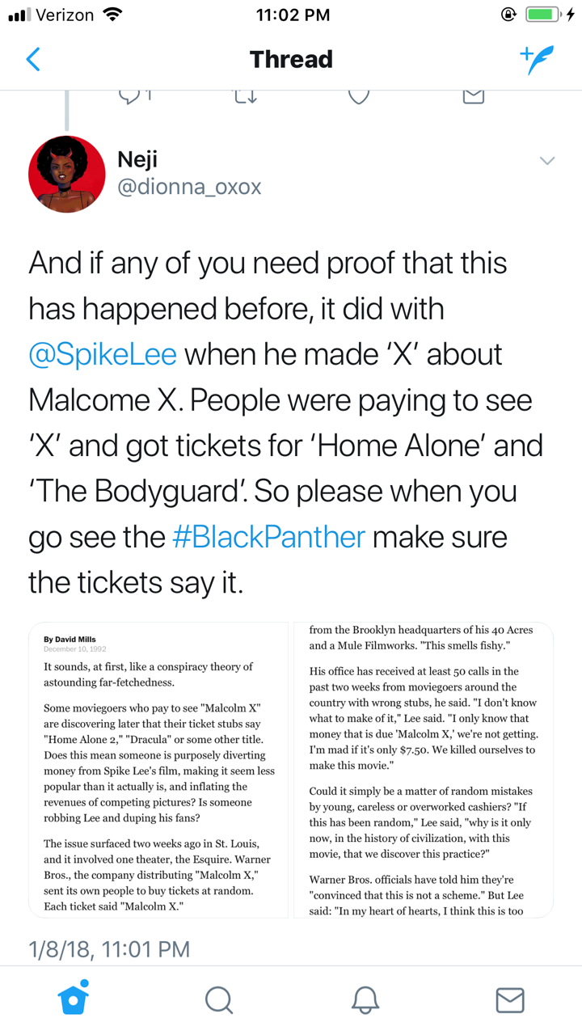Open the Notifications bell icon

pyautogui.click(x=365, y=999)
